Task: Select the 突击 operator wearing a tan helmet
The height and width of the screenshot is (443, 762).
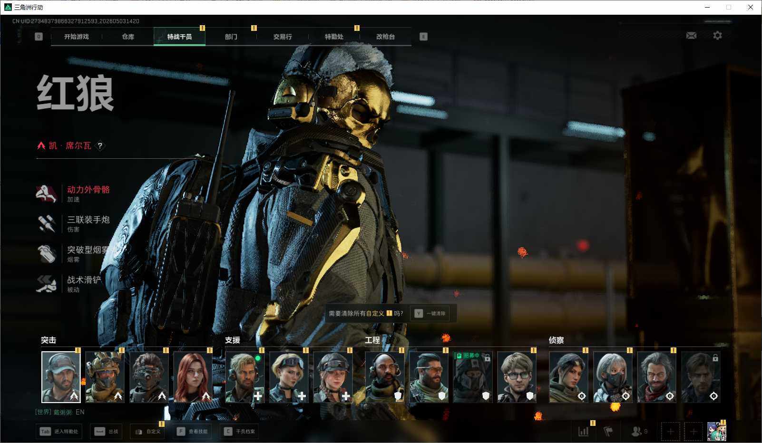Action: tap(105, 377)
